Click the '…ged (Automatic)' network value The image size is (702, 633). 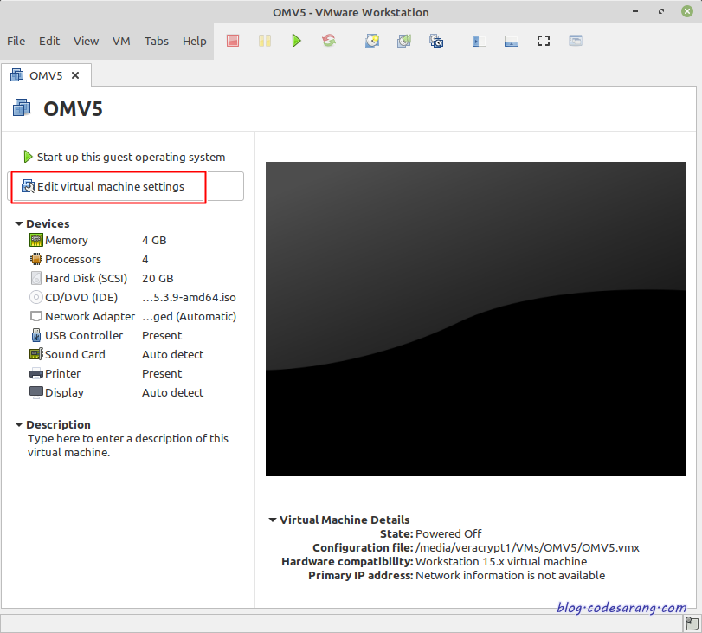189,316
